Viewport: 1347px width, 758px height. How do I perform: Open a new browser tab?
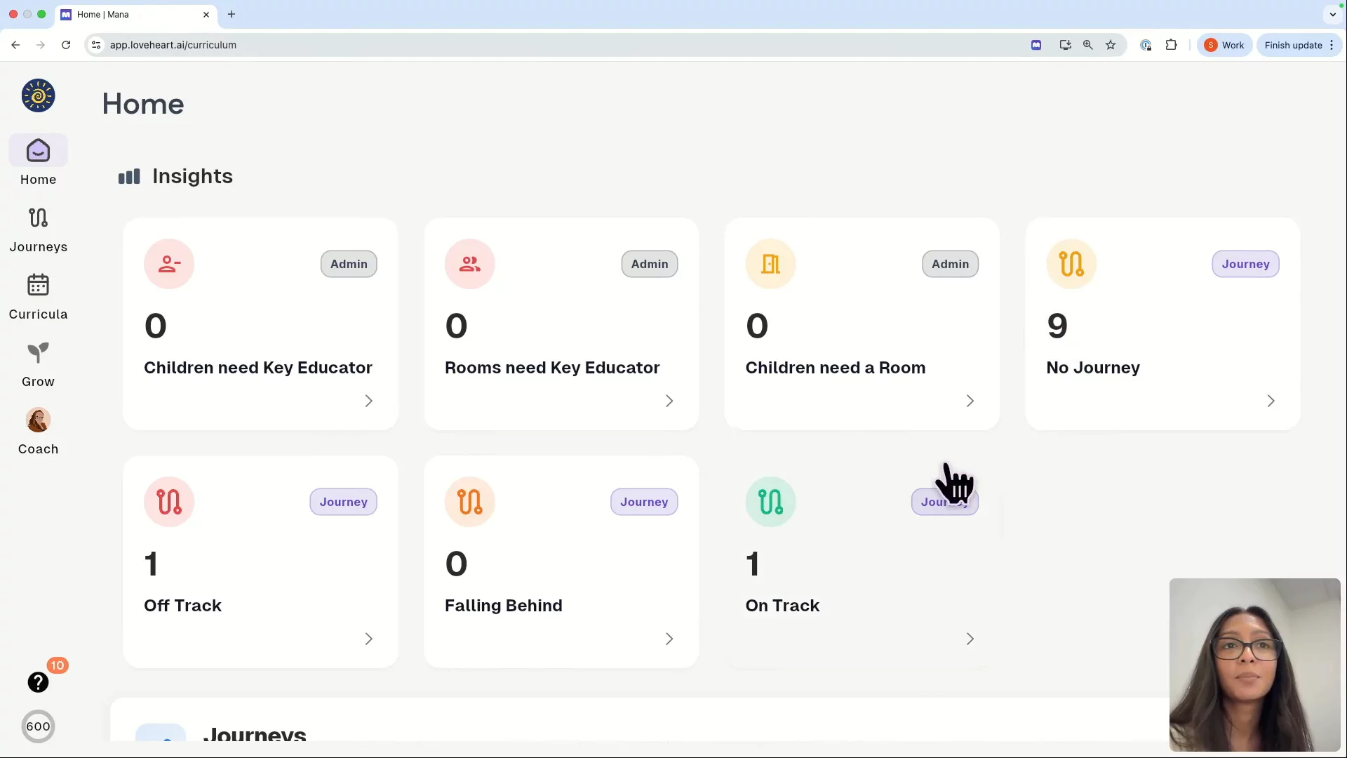(232, 14)
